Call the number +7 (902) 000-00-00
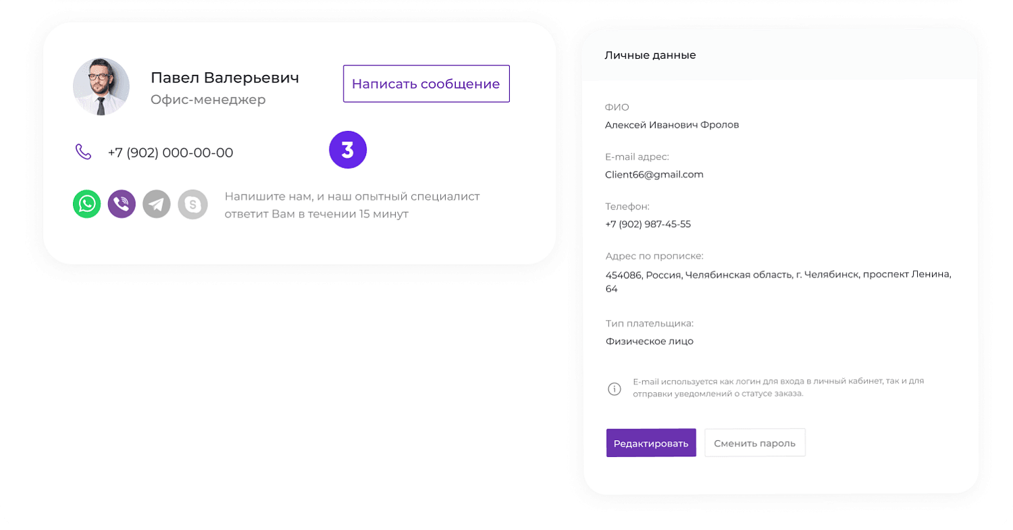The height and width of the screenshot is (530, 1013). (170, 153)
